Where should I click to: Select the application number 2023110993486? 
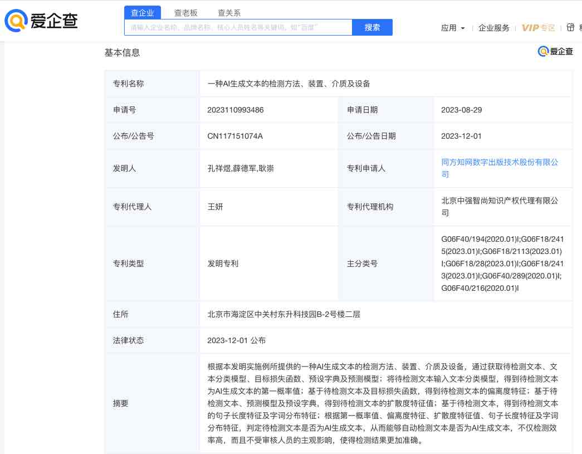pyautogui.click(x=236, y=110)
